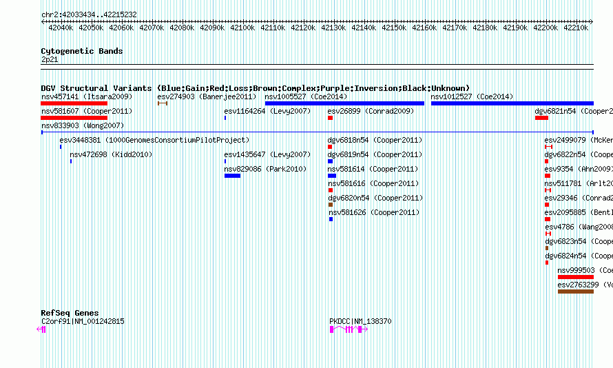This screenshot has height=368, width=613.
Task: Open esv2499079 variant label
Action: [x=579, y=140]
